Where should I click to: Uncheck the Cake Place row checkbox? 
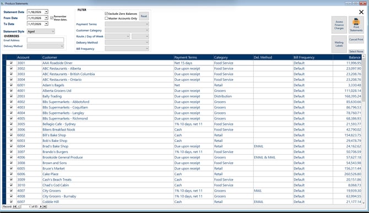coord(11,174)
